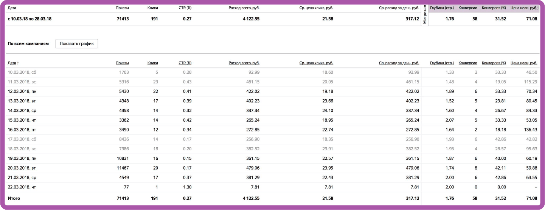Sort by underlined Показы column header
The image size is (545, 210).
click(x=122, y=63)
